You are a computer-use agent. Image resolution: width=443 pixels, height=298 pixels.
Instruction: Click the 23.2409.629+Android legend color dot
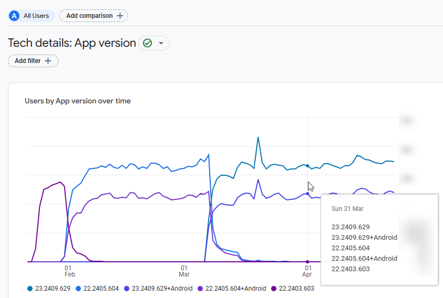(127, 289)
